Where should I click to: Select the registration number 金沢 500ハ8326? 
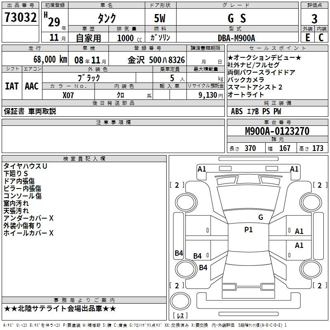tap(156, 60)
